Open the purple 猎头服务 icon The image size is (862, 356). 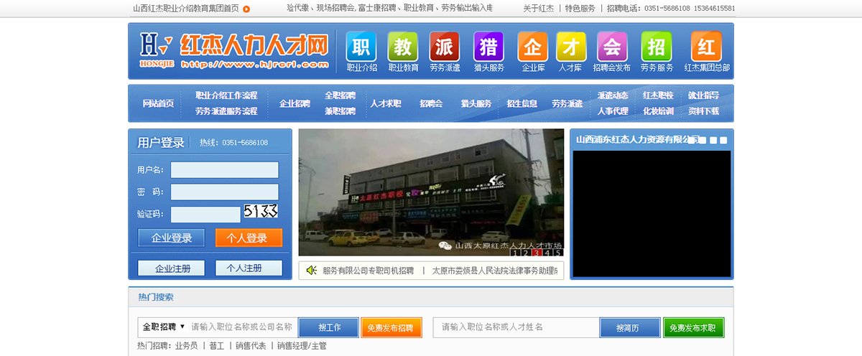(x=488, y=47)
